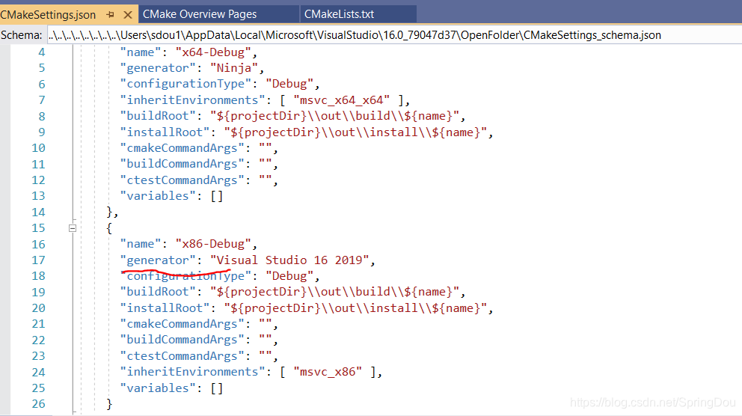
Task: Close the CMakeSettings.json tab
Action: click(x=127, y=15)
